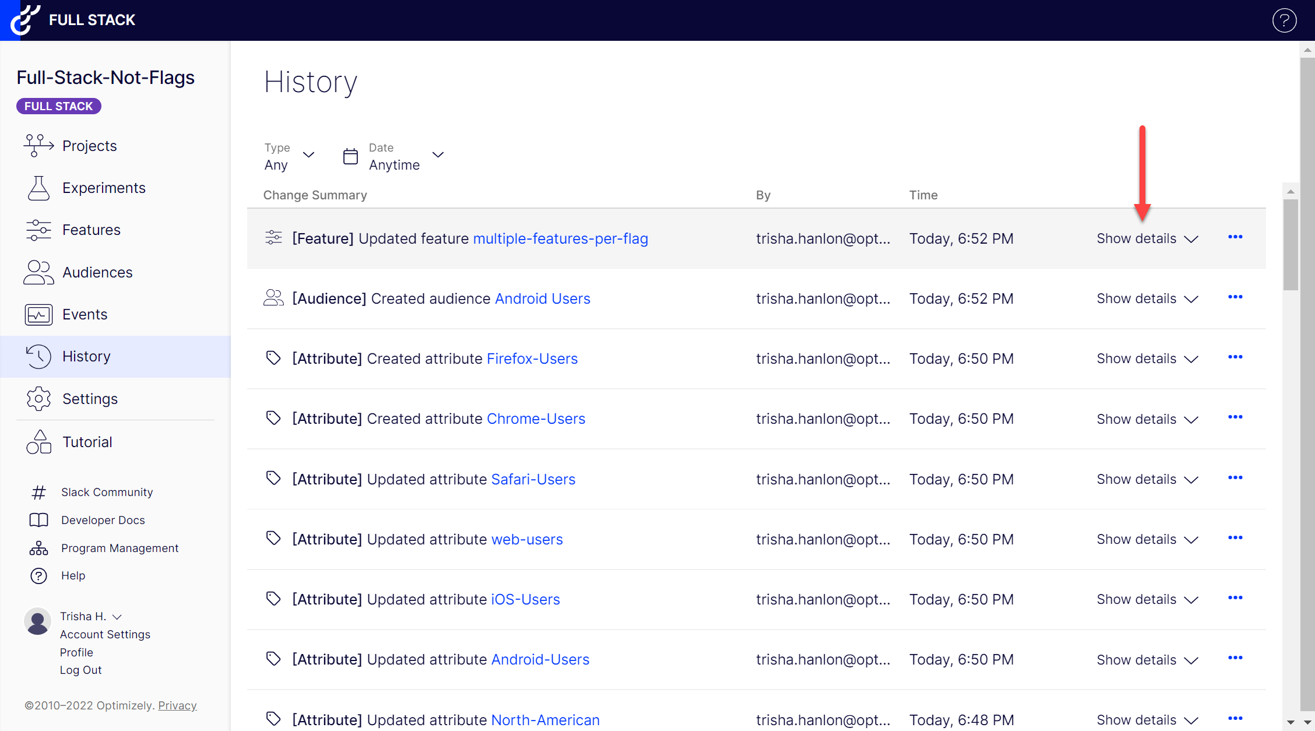Switch to the History section

coord(86,356)
